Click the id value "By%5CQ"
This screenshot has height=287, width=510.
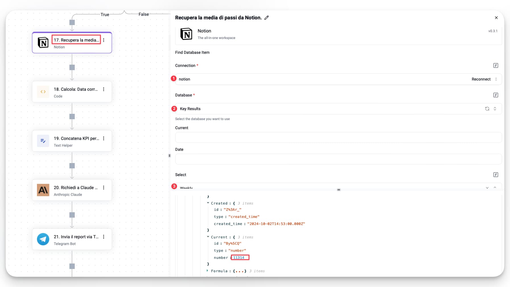[x=232, y=243]
